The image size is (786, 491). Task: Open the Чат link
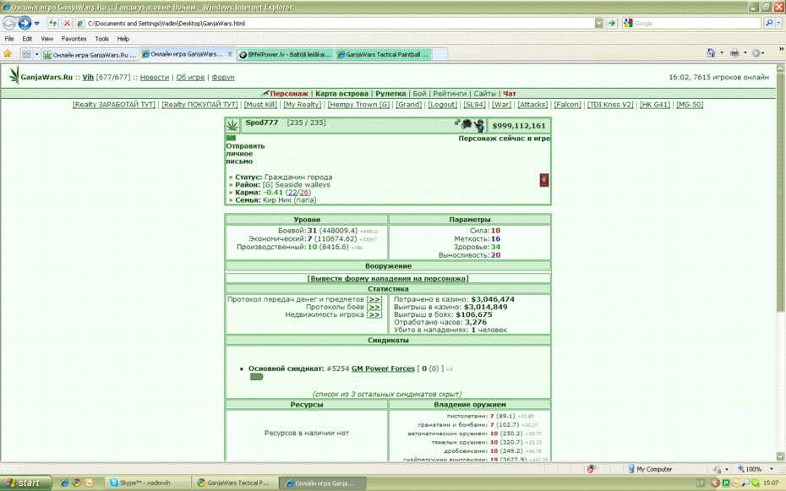pos(510,94)
